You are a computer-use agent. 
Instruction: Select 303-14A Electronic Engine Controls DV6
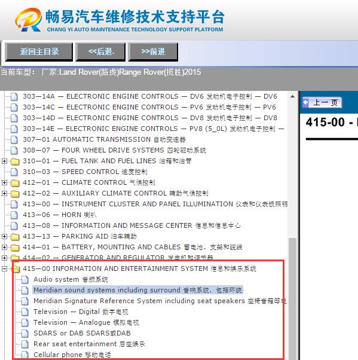click(x=150, y=96)
